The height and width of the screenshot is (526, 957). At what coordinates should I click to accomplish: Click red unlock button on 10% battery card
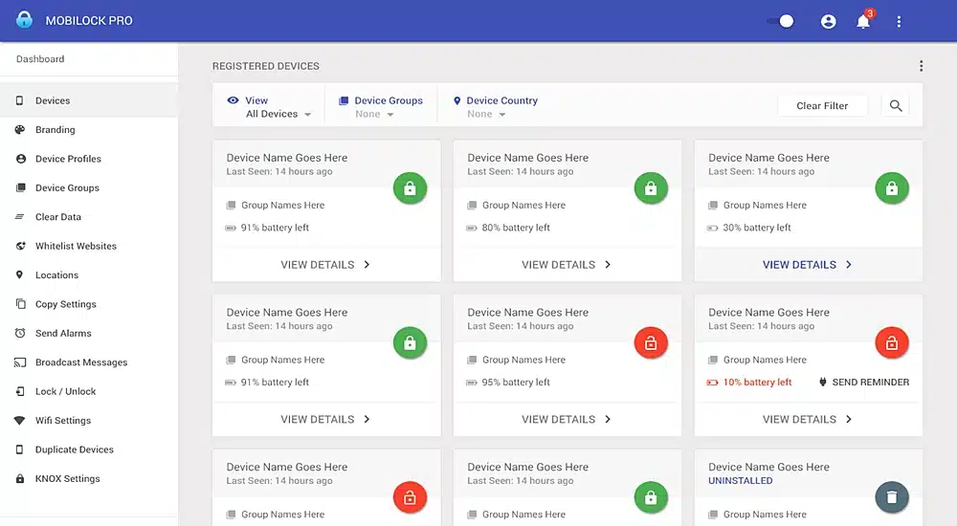892,343
